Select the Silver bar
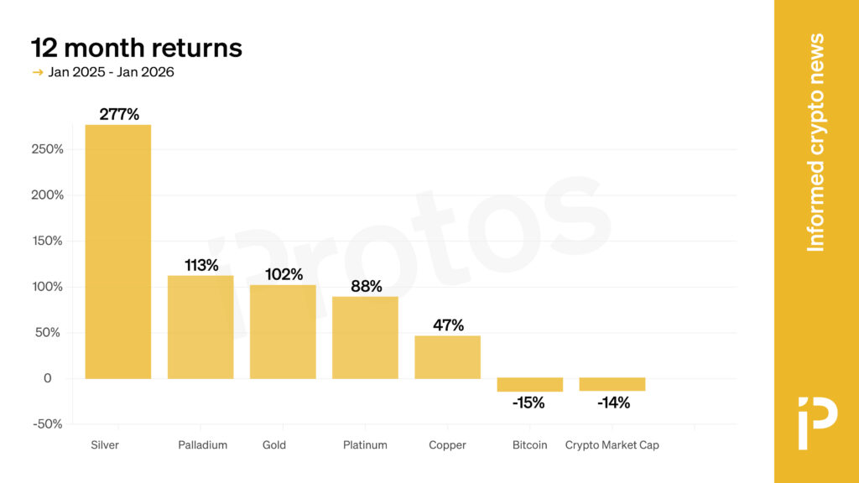Screen dimensions: 859x483 (x=118, y=252)
